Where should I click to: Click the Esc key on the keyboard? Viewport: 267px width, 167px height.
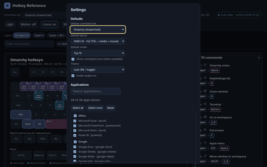pyautogui.click(x=15, y=72)
